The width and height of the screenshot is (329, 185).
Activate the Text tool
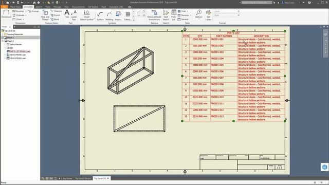[67, 14]
